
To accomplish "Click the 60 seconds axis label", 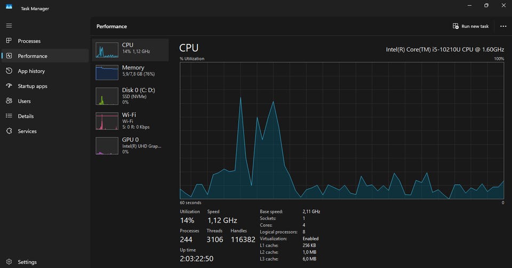I will [190, 203].
